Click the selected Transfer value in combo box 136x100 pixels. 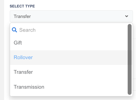click(x=22, y=16)
